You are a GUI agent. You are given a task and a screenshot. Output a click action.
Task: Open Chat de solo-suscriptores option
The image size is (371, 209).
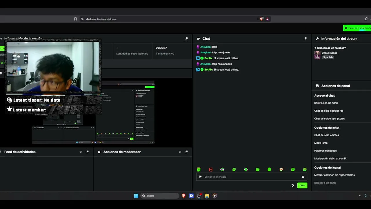click(330, 119)
